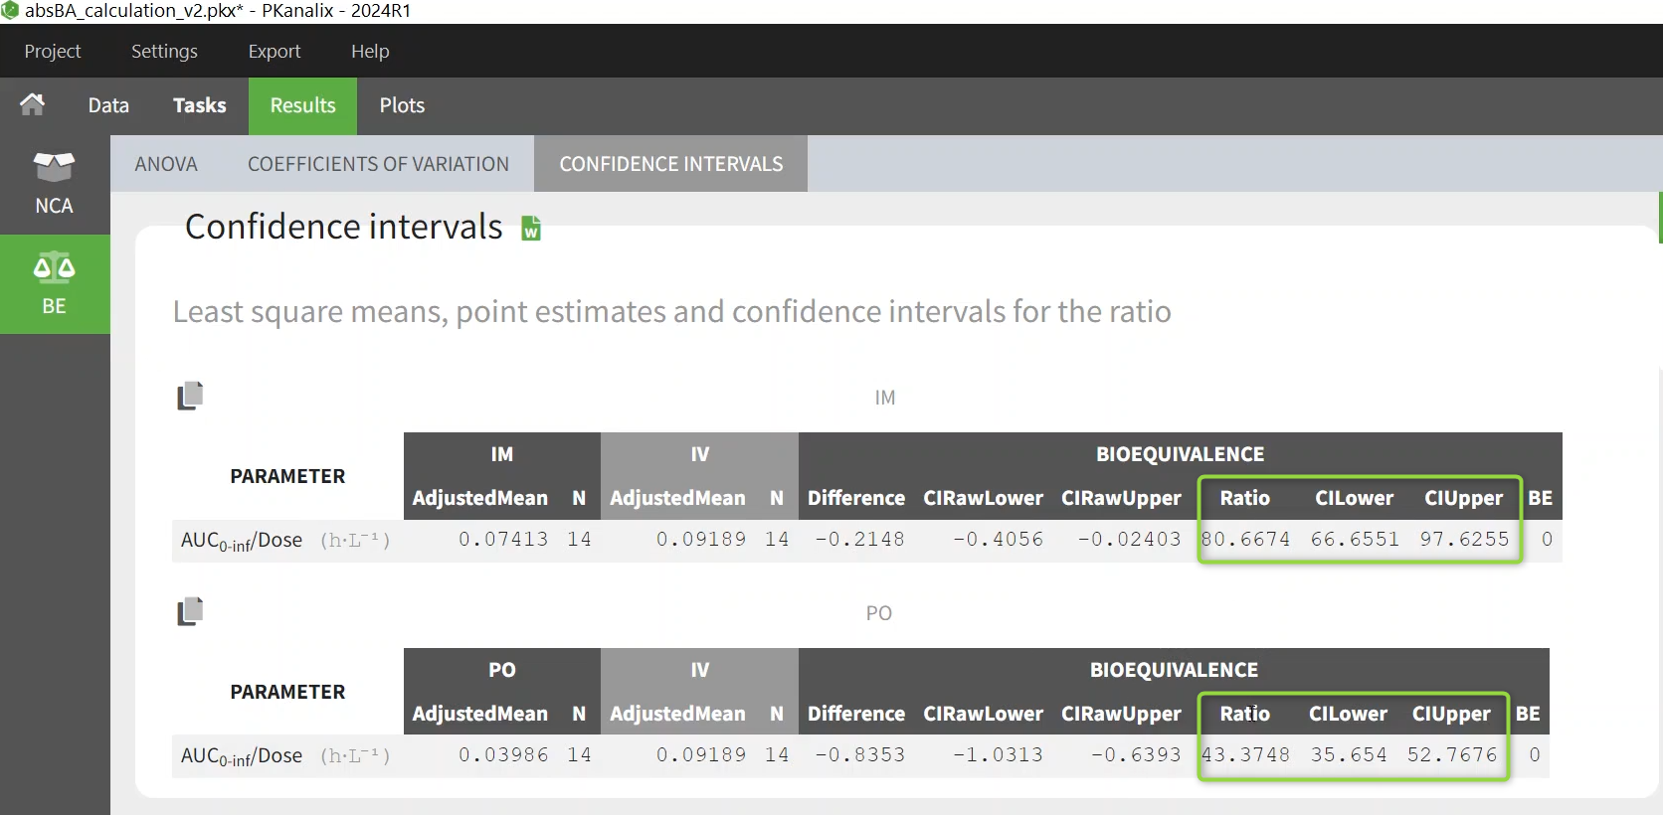Image resolution: width=1663 pixels, height=815 pixels.
Task: Open the Help menu
Action: pyautogui.click(x=370, y=51)
